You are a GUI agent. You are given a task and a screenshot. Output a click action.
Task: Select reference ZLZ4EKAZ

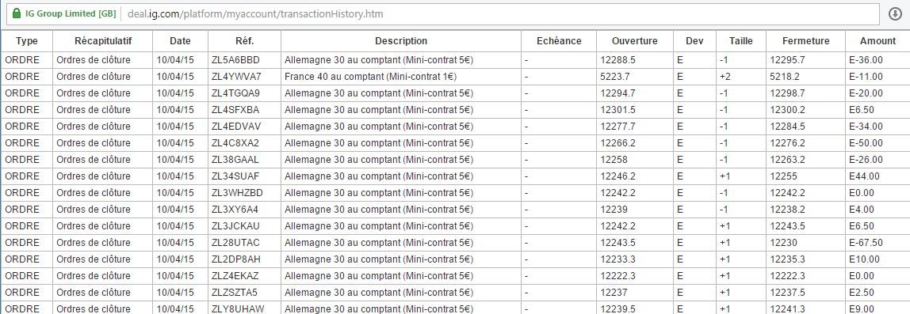[x=235, y=276]
